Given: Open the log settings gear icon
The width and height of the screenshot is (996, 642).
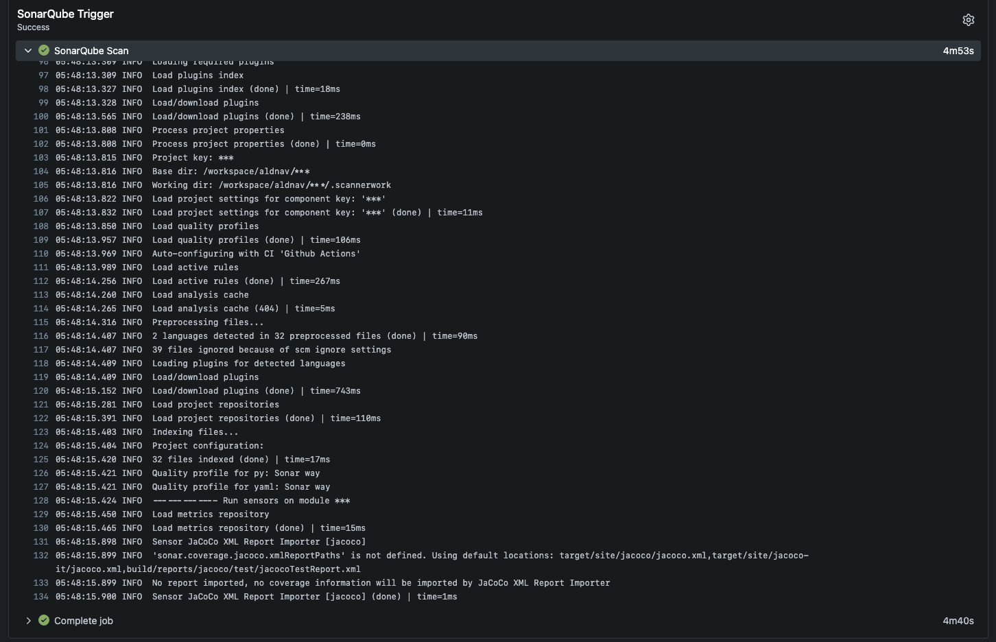Looking at the screenshot, I should coord(968,20).
